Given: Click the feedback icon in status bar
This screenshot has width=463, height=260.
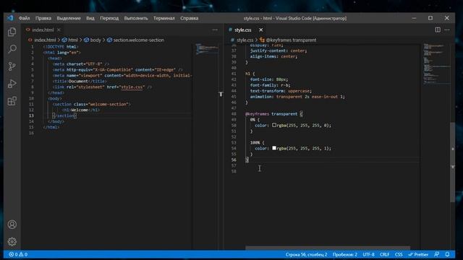Looking at the screenshot, I should pyautogui.click(x=437, y=254).
